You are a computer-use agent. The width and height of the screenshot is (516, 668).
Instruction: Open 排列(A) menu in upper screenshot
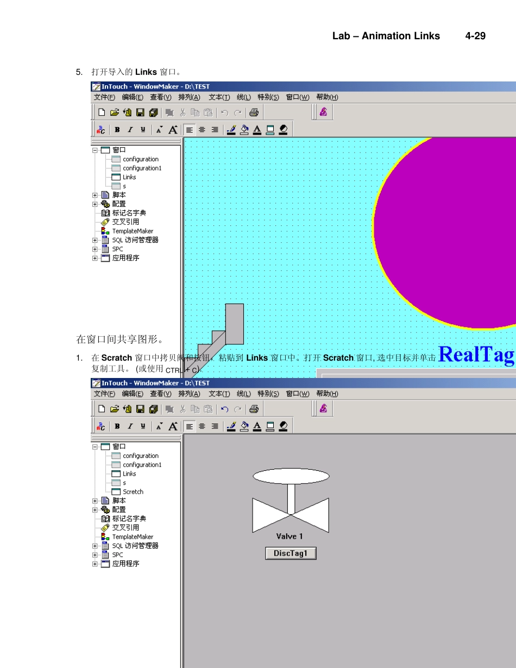(x=189, y=97)
